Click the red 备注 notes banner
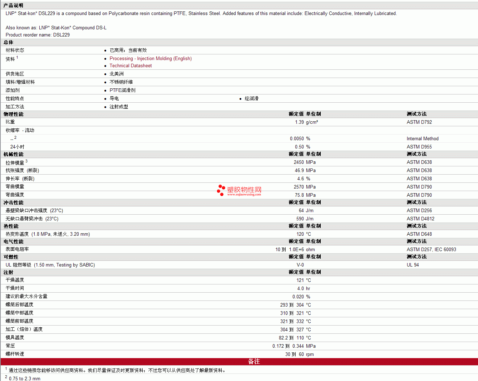Screen dimensions: 478x381 coord(239,362)
